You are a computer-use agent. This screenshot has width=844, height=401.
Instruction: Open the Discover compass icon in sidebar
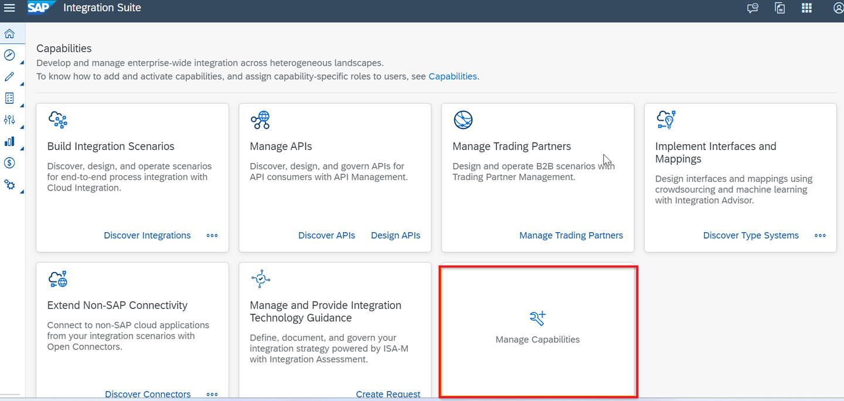(x=9, y=55)
